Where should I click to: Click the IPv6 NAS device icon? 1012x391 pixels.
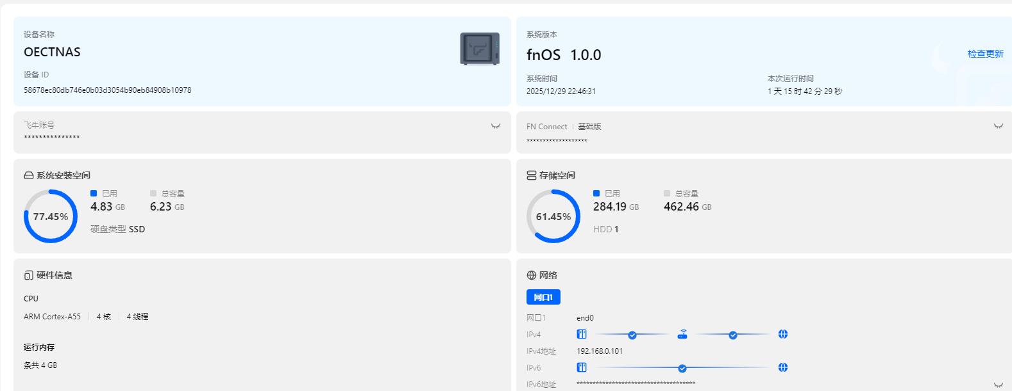click(582, 367)
